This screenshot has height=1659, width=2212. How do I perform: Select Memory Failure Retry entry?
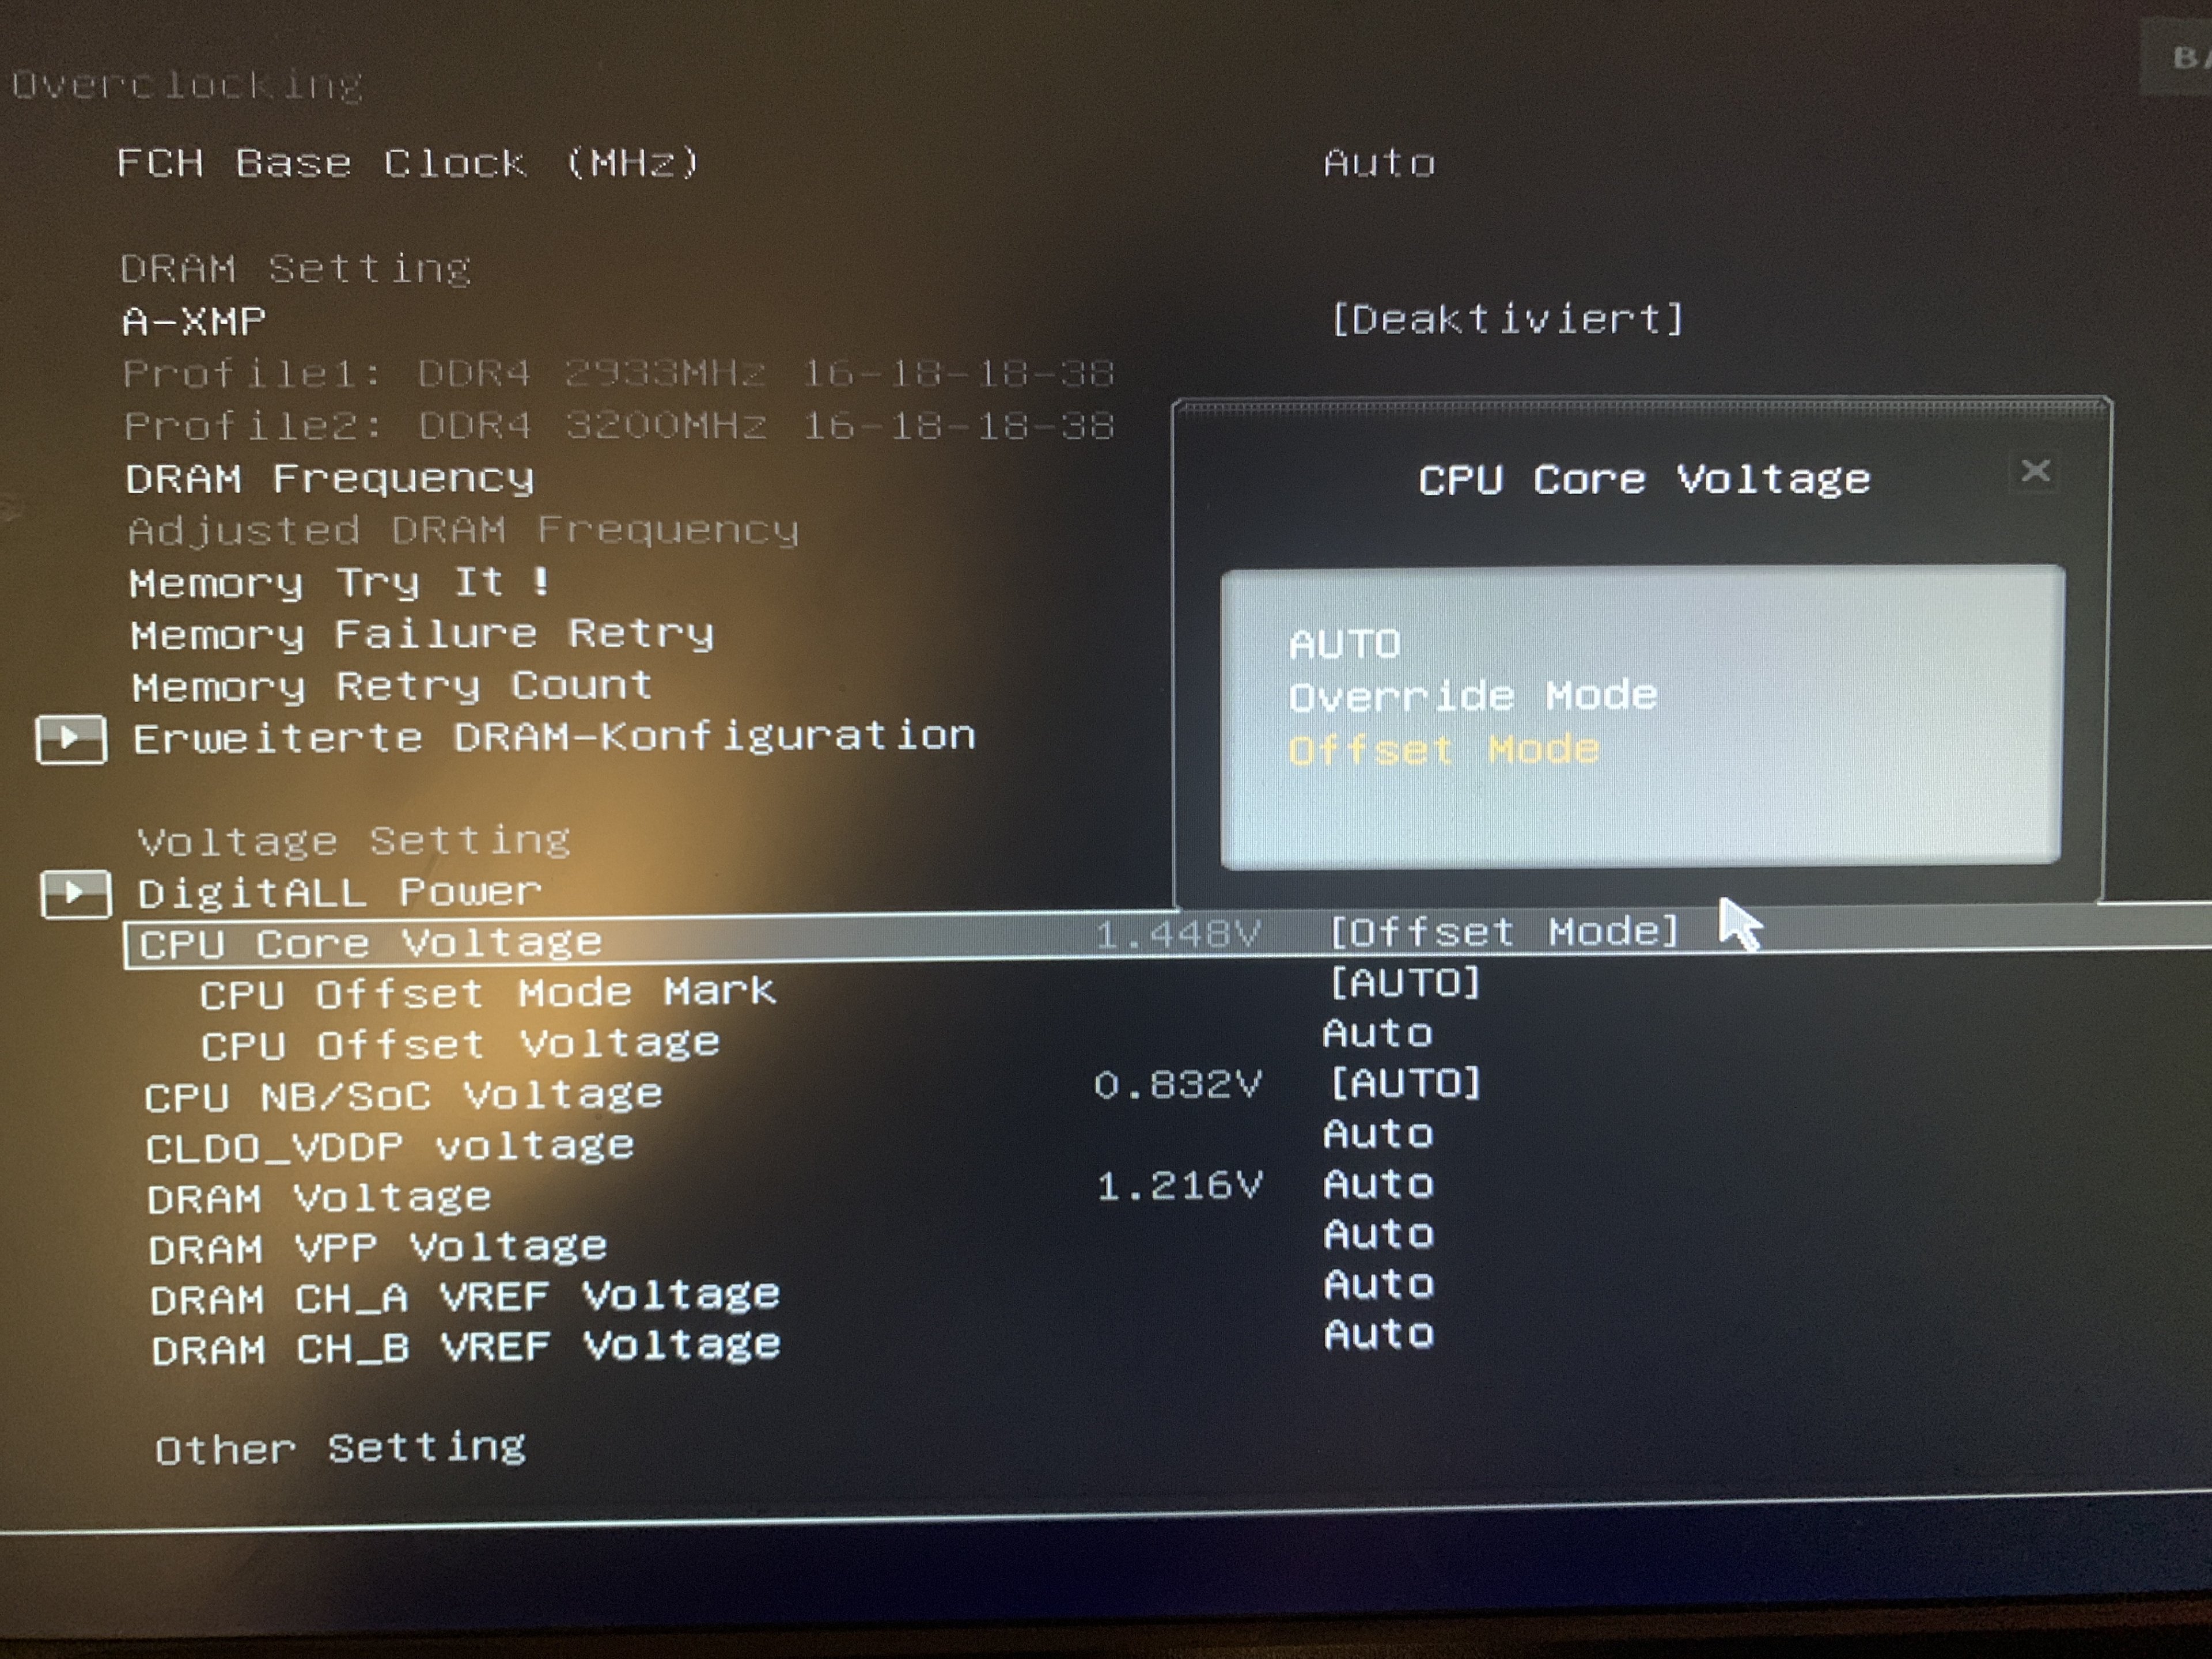click(x=422, y=634)
